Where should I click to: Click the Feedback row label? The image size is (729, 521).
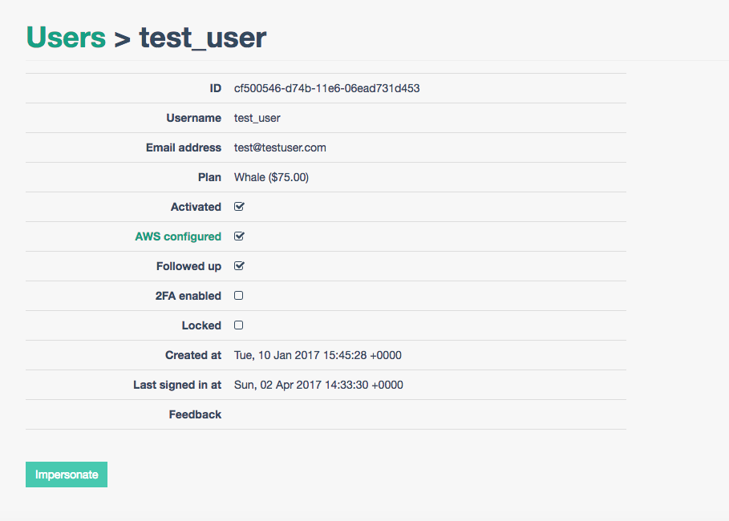click(x=195, y=414)
